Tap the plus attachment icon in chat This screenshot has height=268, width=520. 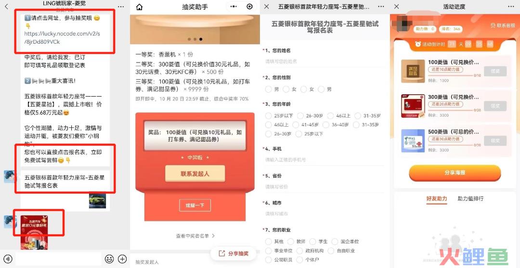pos(122,259)
